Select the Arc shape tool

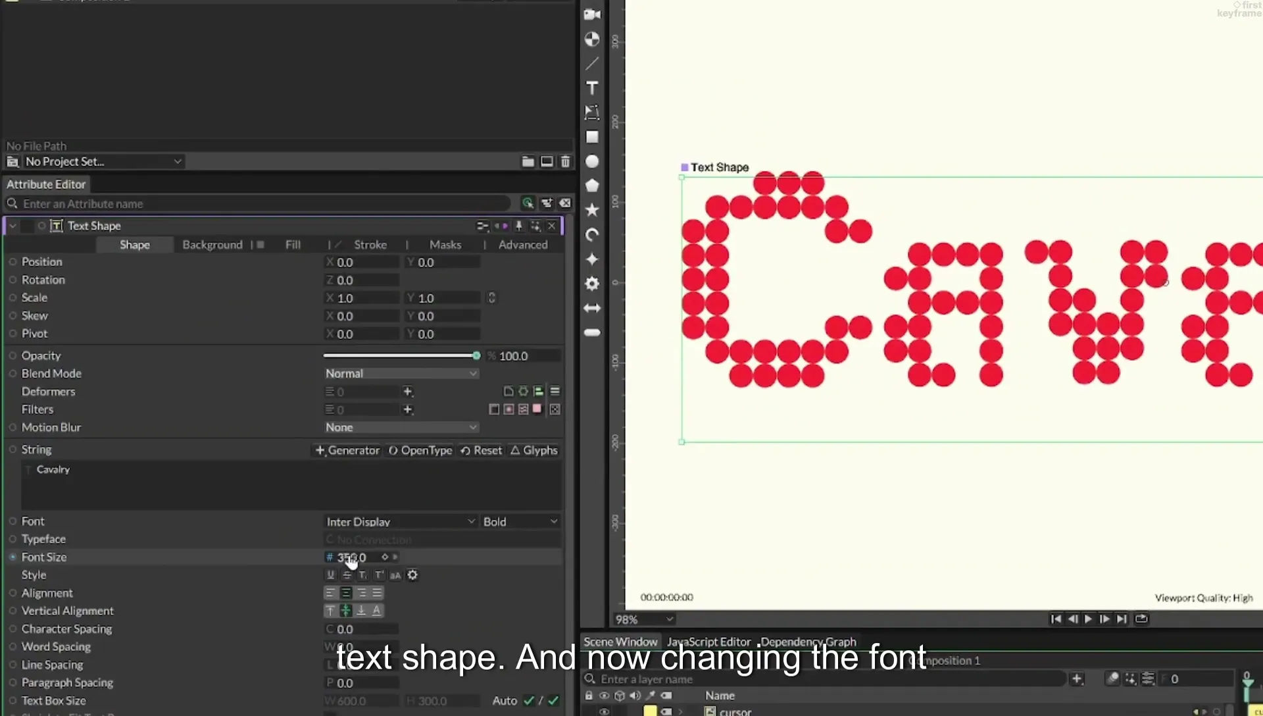[592, 235]
